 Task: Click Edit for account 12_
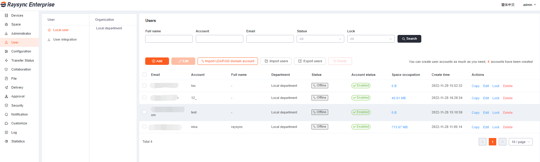[x=486, y=98]
